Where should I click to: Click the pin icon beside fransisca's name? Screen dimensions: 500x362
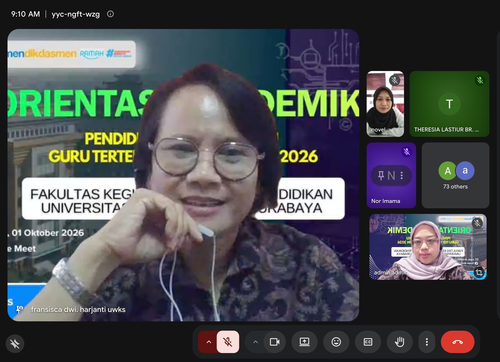pyautogui.click(x=19, y=309)
